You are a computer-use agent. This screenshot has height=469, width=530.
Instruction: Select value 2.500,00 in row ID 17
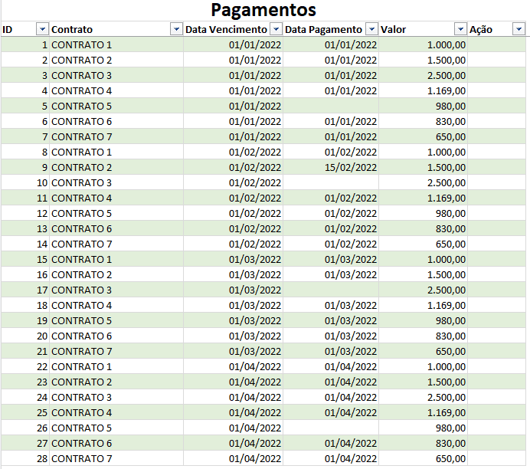click(424, 290)
